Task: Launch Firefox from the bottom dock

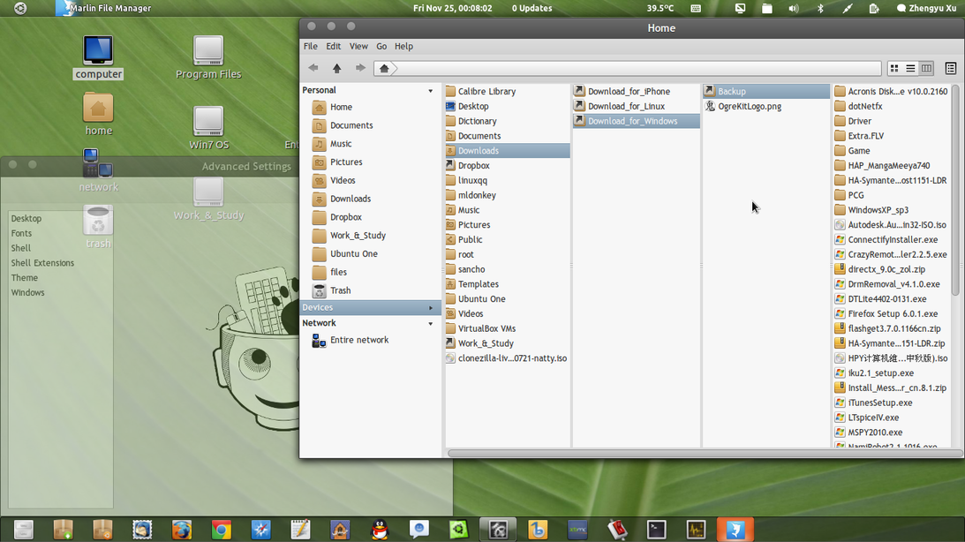Action: tap(182, 530)
